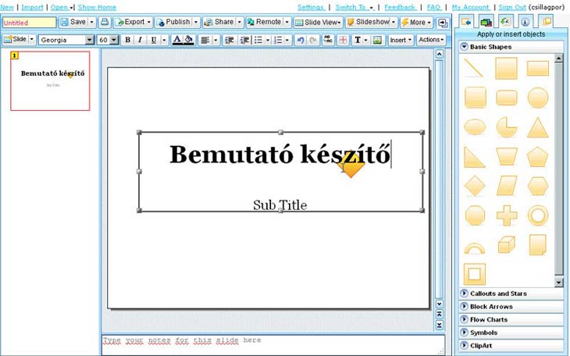Switch to the info panel tab
This screenshot has width=570, height=356.
click(x=525, y=22)
